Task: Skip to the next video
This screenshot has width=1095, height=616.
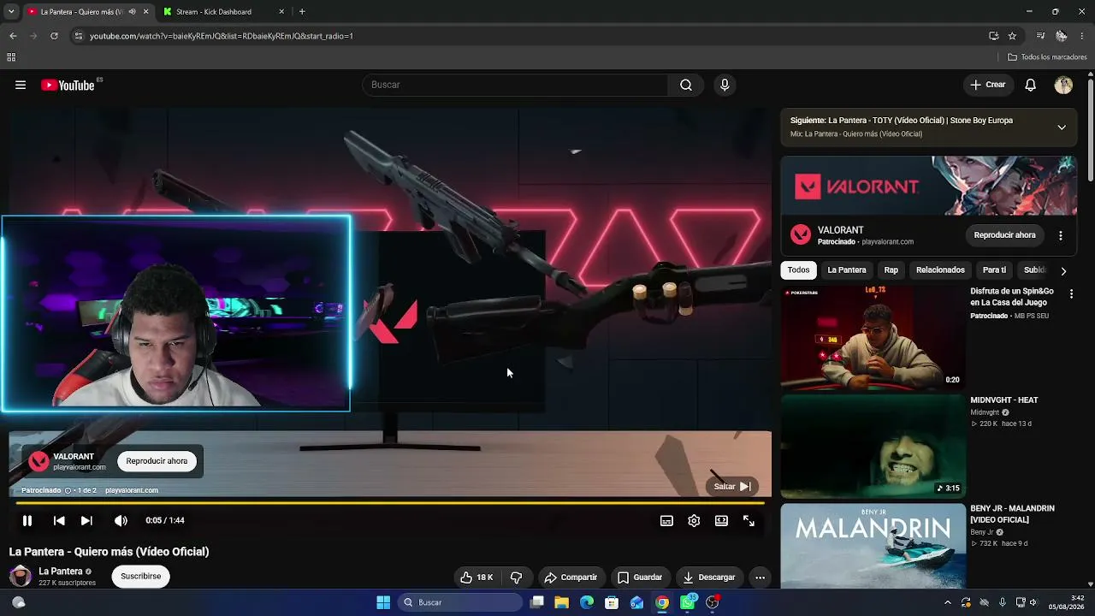Action: pyautogui.click(x=86, y=520)
